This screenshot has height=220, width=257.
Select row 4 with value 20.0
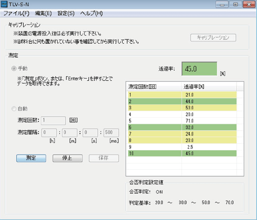tap(182, 114)
